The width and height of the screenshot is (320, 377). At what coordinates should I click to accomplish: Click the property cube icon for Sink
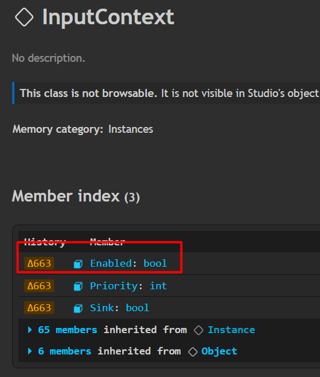coord(78,308)
